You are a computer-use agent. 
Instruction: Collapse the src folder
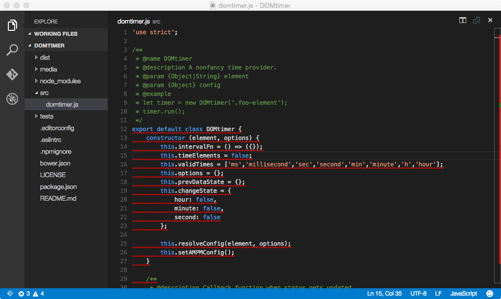point(66,93)
